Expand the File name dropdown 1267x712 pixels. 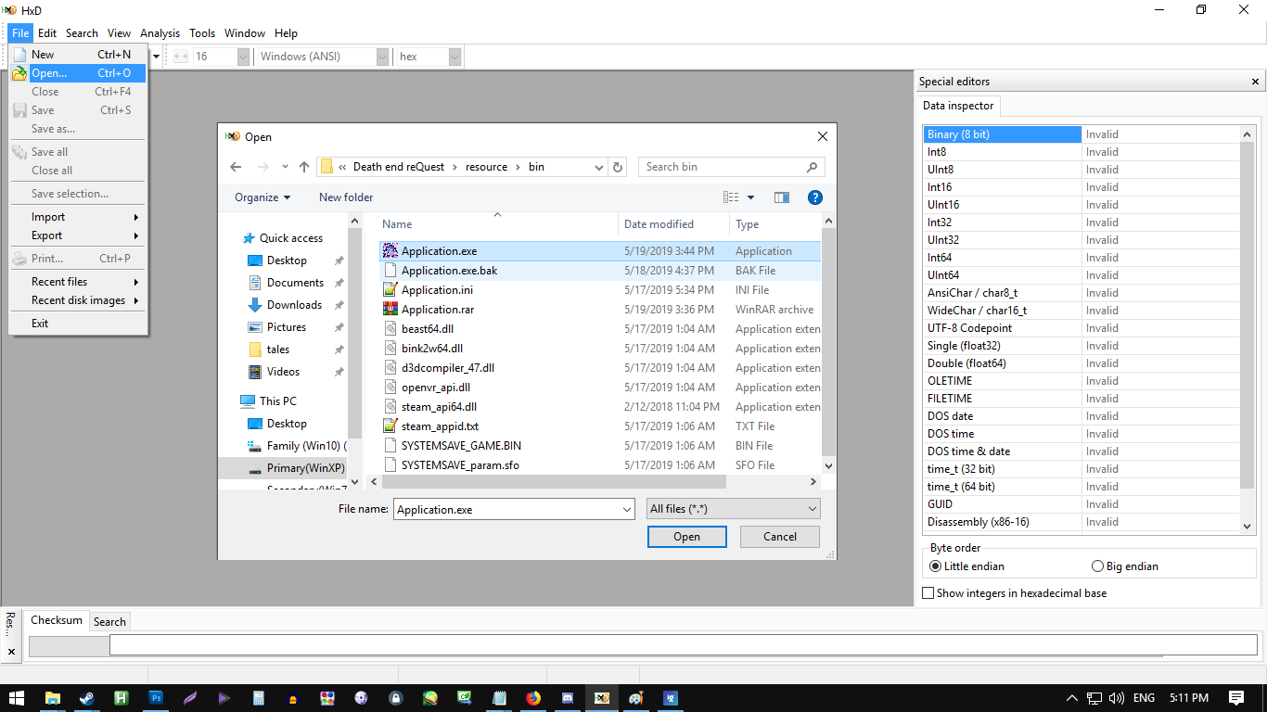pos(627,509)
